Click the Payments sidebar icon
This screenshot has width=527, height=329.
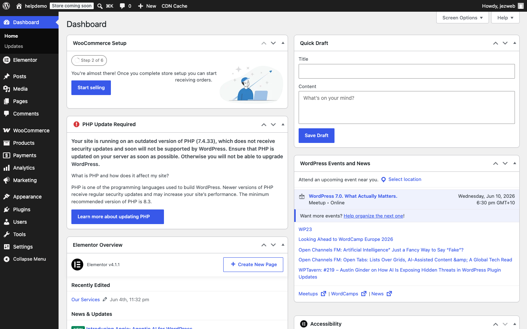pos(7,155)
